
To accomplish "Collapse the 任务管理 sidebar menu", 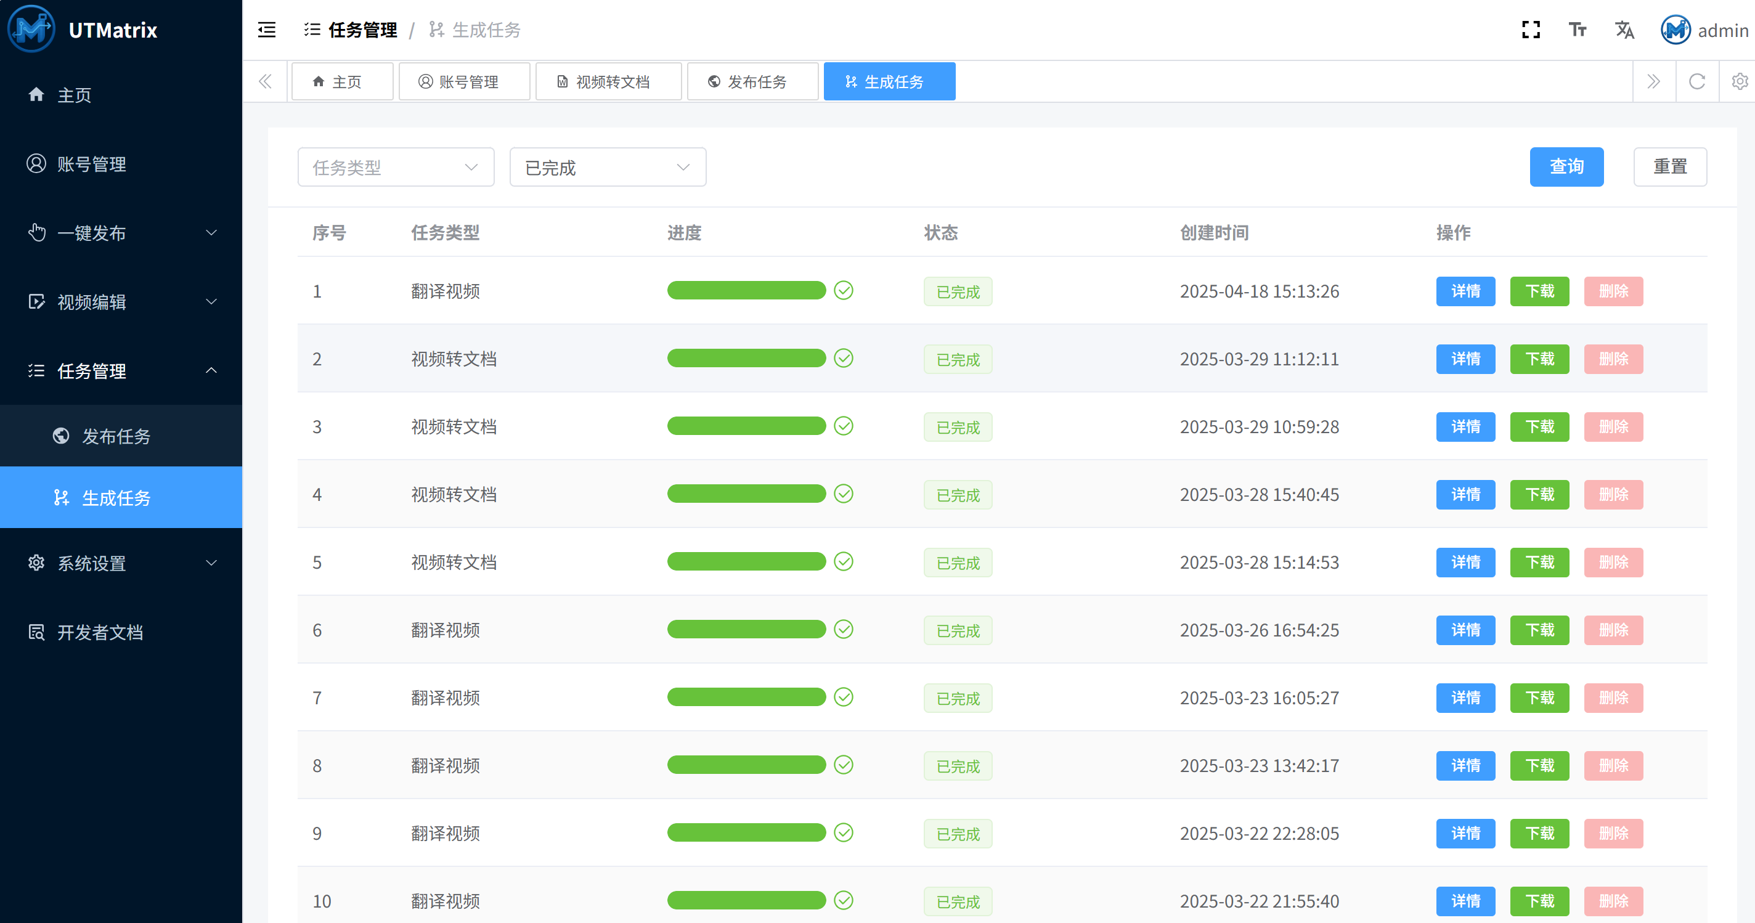I will click(x=121, y=370).
